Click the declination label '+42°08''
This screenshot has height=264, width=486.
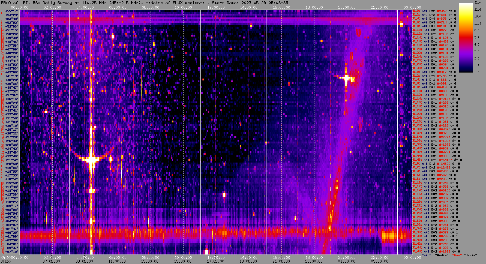point(12,72)
